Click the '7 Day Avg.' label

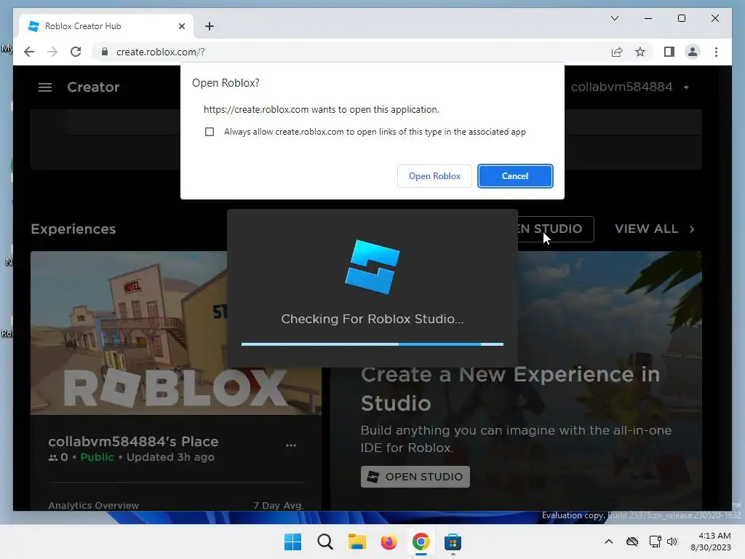point(279,505)
